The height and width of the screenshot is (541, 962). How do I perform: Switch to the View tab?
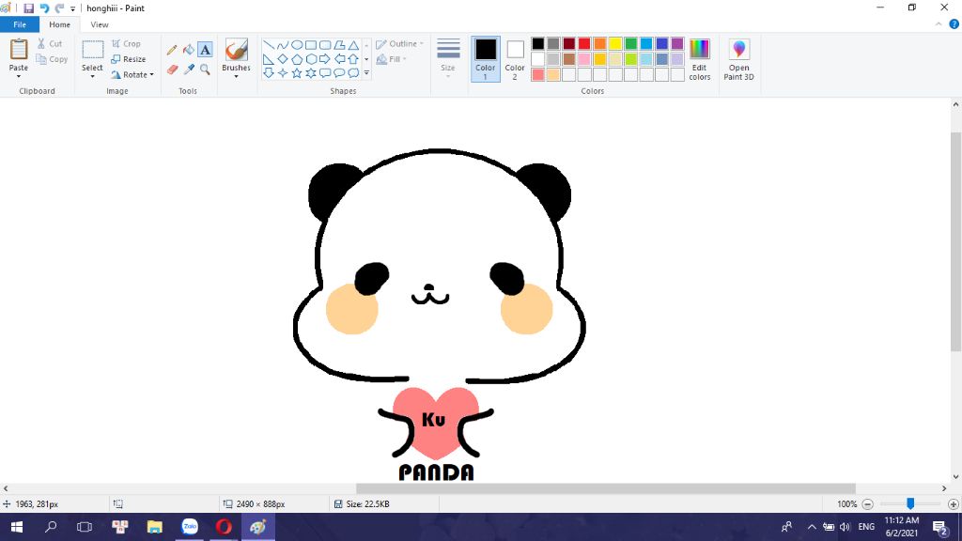click(100, 24)
